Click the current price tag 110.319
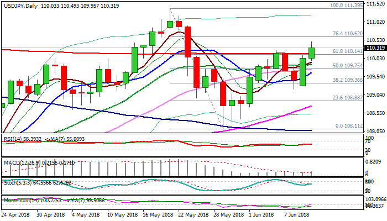Viewport: 387px width, 221px height. tap(376, 48)
